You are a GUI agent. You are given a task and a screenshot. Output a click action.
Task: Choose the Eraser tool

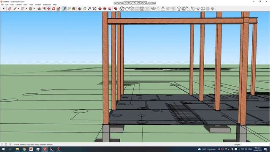pos(9,8)
